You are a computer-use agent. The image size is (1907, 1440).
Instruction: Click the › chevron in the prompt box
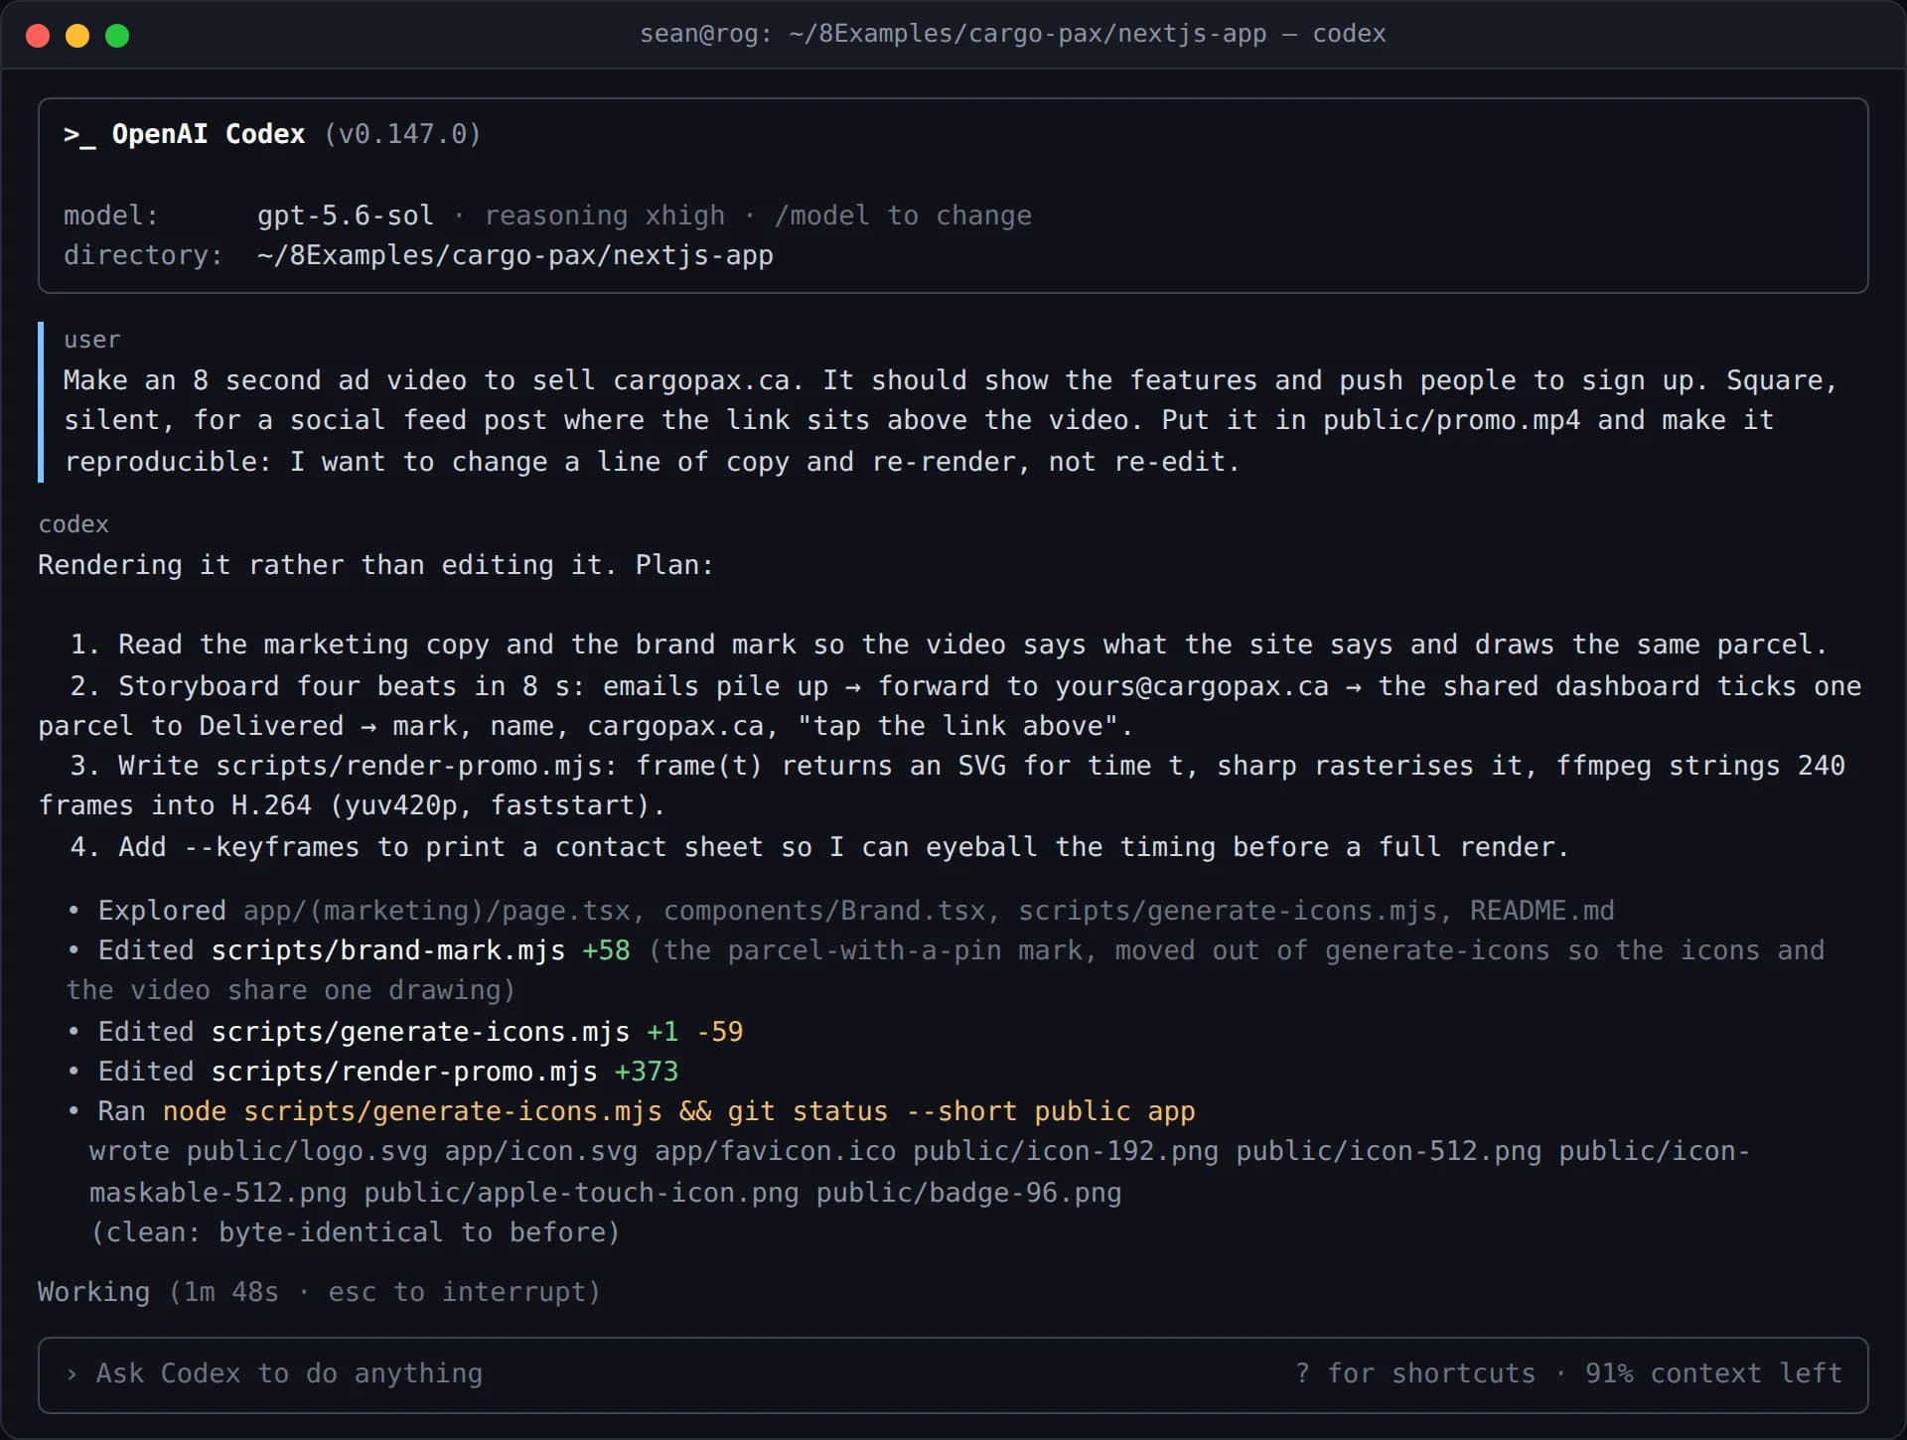72,1374
